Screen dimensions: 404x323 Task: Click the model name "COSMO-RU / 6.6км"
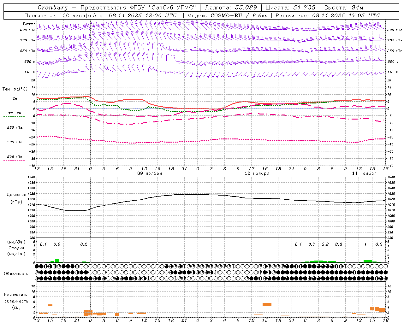pos(239,15)
